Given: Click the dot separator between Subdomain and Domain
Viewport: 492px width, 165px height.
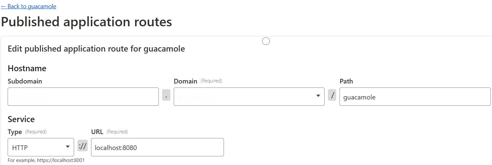Looking at the screenshot, I should click(166, 95).
